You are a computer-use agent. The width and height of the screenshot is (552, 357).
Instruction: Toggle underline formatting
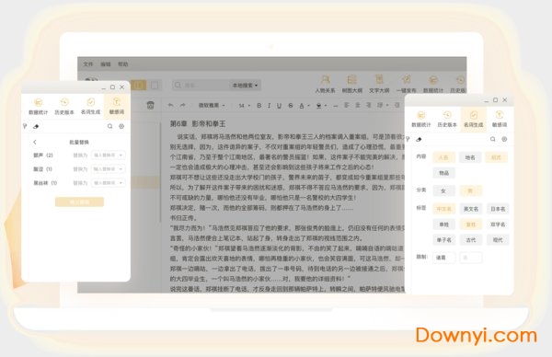pos(279,105)
